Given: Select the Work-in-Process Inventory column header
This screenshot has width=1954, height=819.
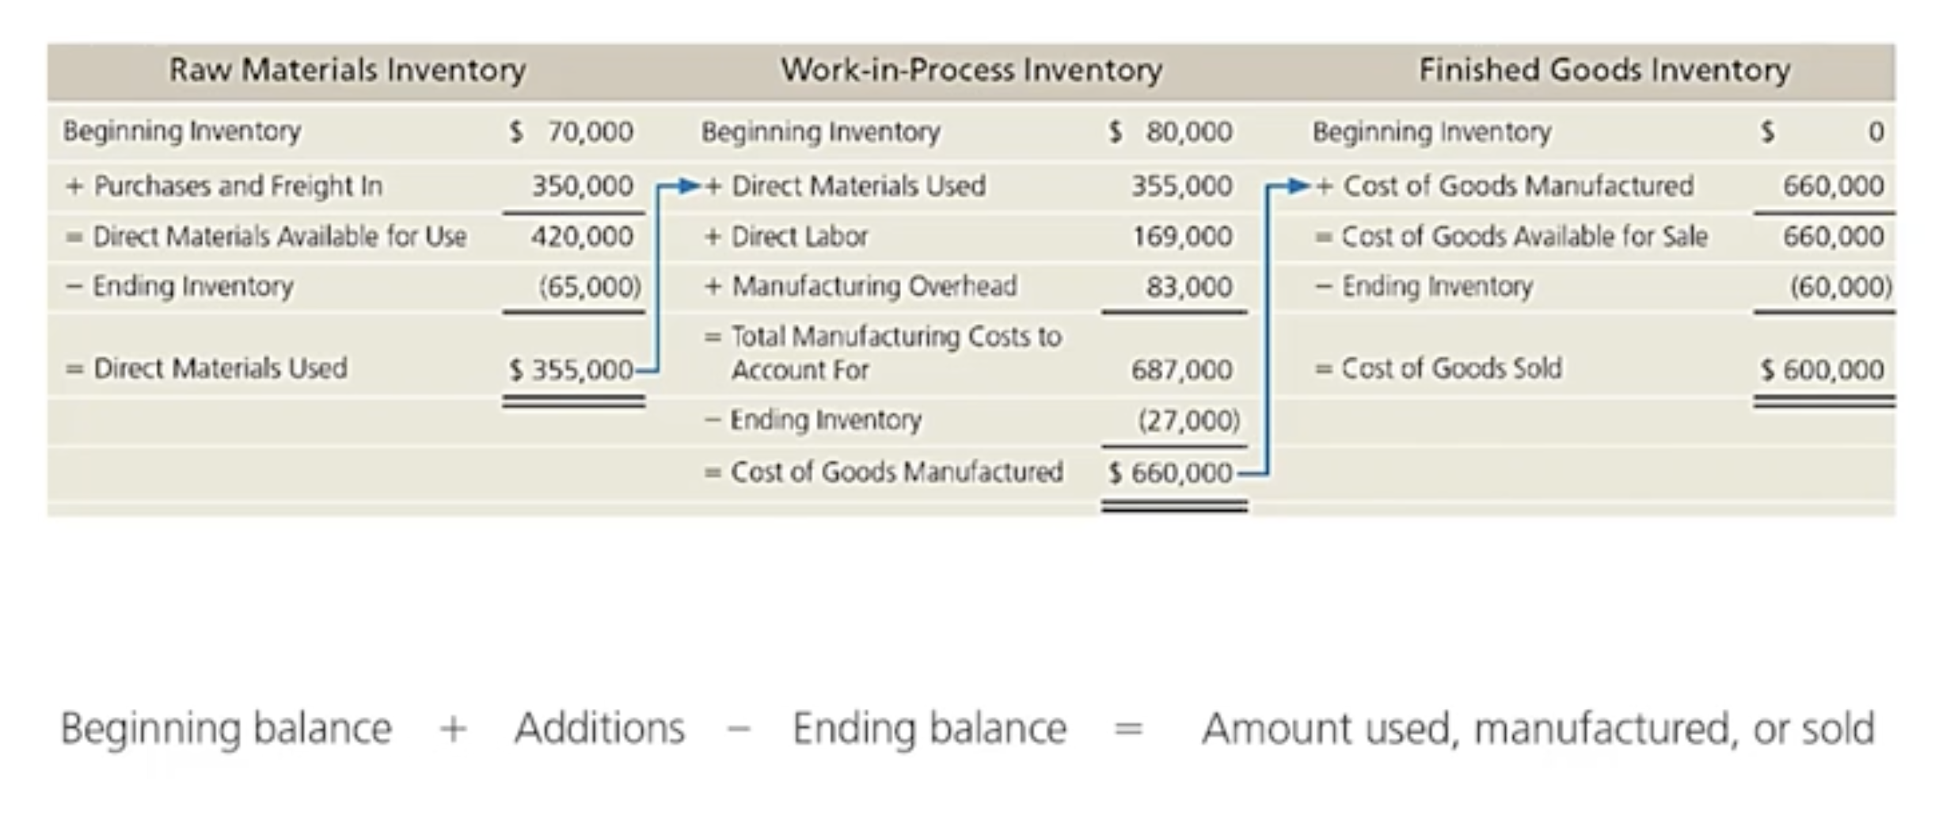Looking at the screenshot, I should click(971, 70).
